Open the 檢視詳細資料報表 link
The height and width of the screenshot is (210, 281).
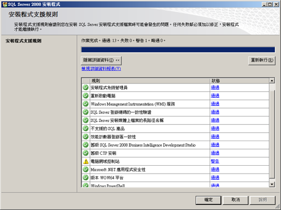[x=101, y=69]
